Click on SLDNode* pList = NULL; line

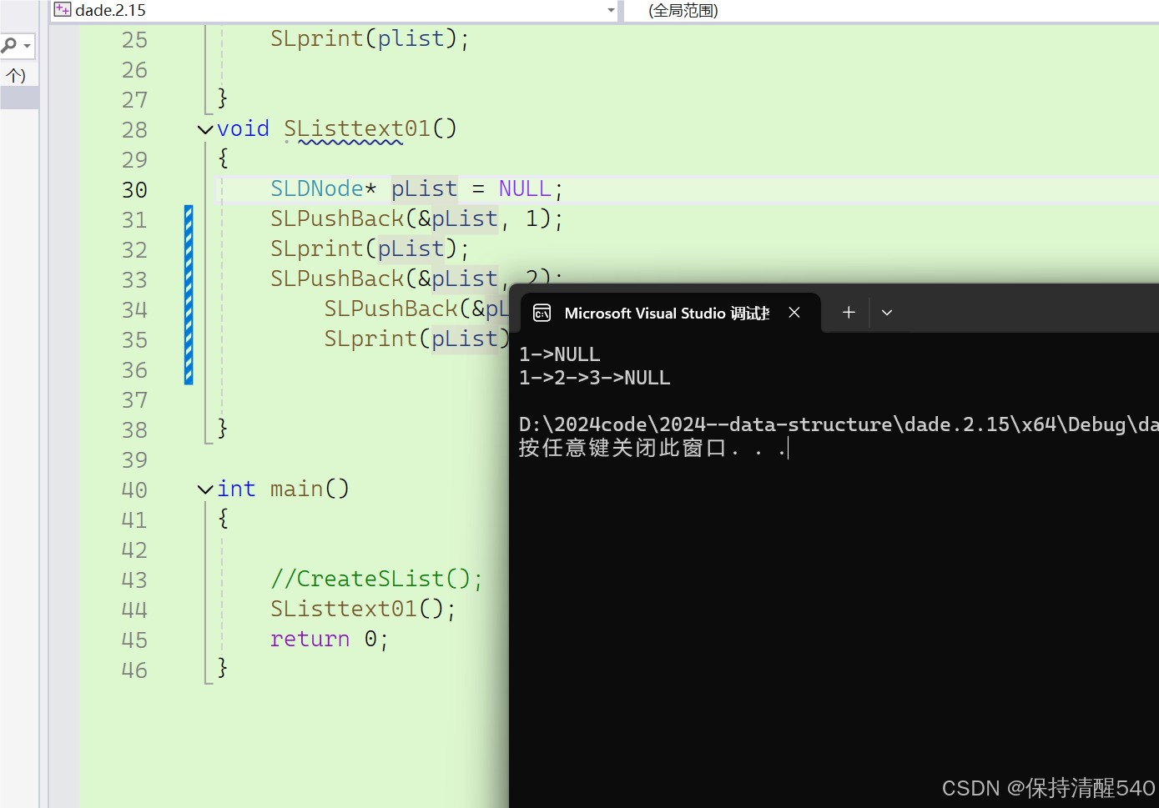(x=417, y=189)
